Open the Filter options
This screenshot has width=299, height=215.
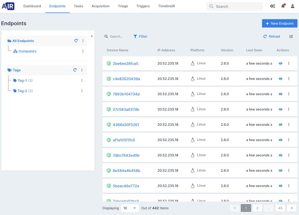tap(140, 37)
